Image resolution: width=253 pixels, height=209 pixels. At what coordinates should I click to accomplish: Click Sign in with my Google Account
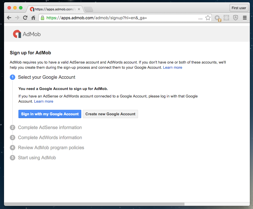(x=50, y=114)
